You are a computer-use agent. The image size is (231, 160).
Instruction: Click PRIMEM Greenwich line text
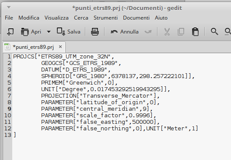79,83
